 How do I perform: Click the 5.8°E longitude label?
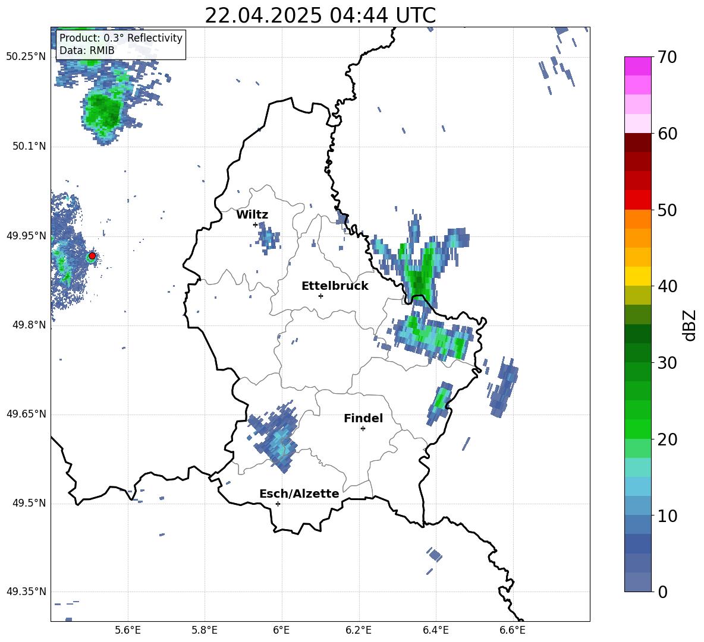pyautogui.click(x=205, y=630)
